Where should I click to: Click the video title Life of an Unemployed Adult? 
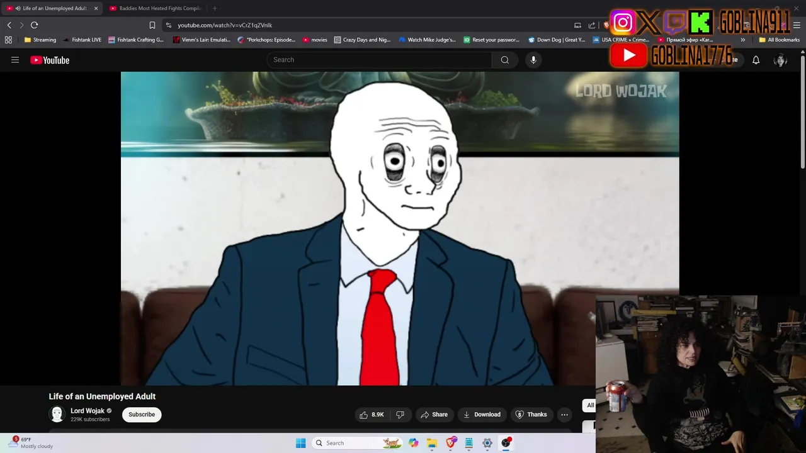coord(102,396)
